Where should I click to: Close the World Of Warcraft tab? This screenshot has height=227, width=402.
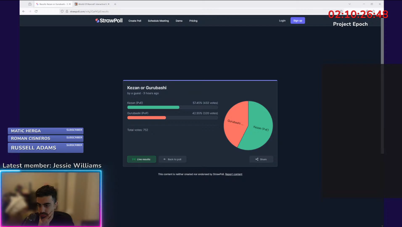pos(109,4)
